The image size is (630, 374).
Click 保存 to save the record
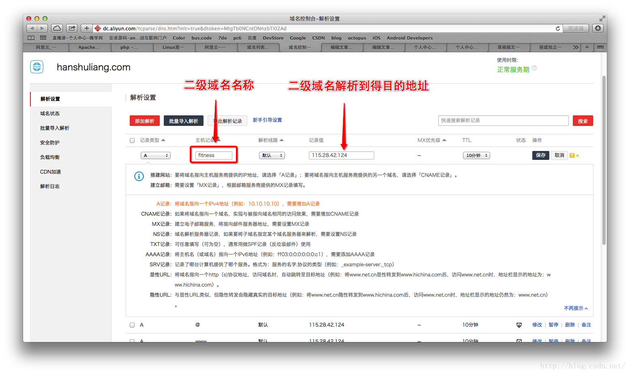click(541, 155)
